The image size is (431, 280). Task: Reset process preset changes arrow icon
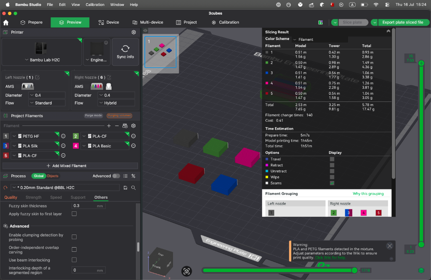[5, 188]
